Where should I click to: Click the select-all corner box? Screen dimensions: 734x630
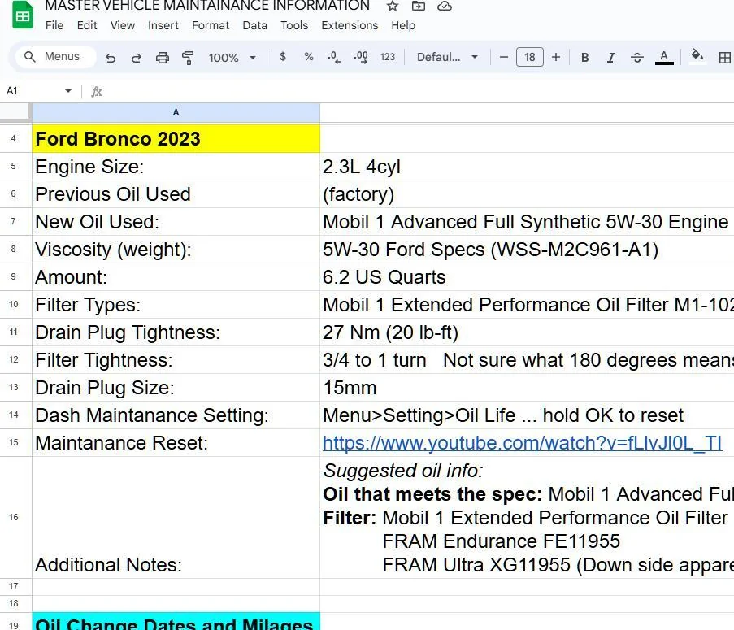click(15, 112)
